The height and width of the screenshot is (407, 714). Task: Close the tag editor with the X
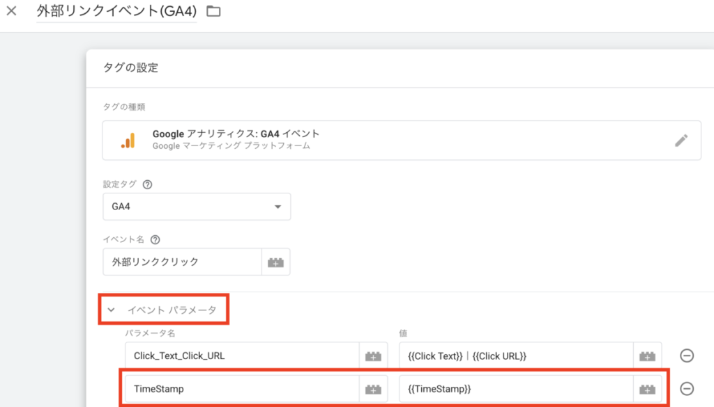click(x=12, y=11)
